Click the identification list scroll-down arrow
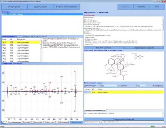Image resolution: width=166 pixels, height=128 pixels. pyautogui.click(x=41, y=61)
